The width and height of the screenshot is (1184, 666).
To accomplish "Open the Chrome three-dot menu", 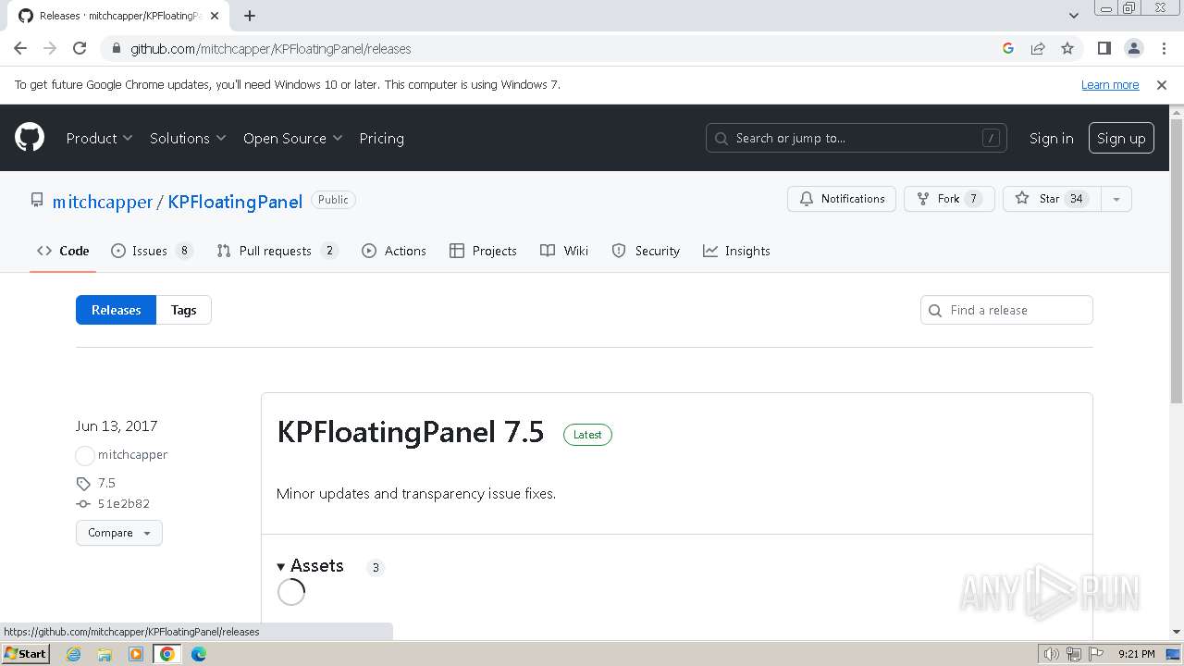I will [x=1163, y=48].
